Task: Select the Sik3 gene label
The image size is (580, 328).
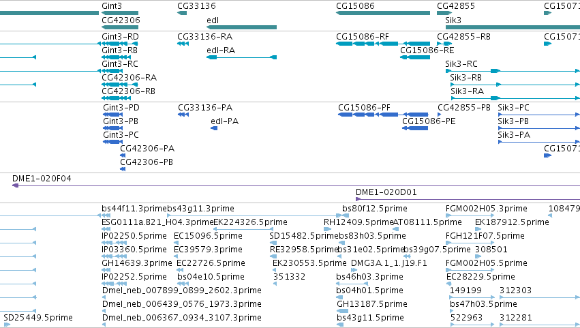Action: point(453,20)
